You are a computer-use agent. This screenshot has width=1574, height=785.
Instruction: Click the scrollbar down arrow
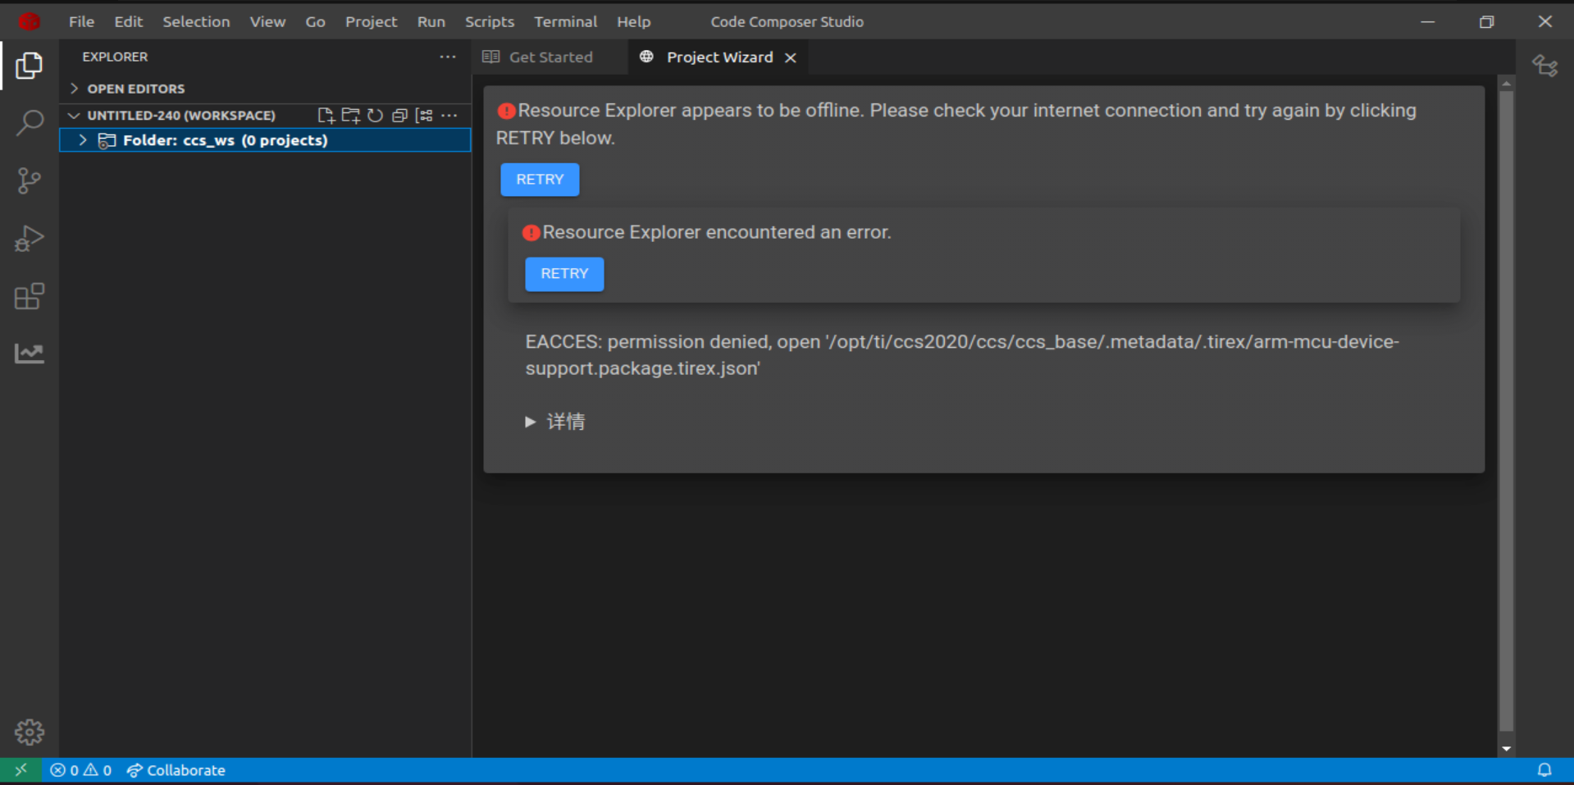pos(1506,749)
